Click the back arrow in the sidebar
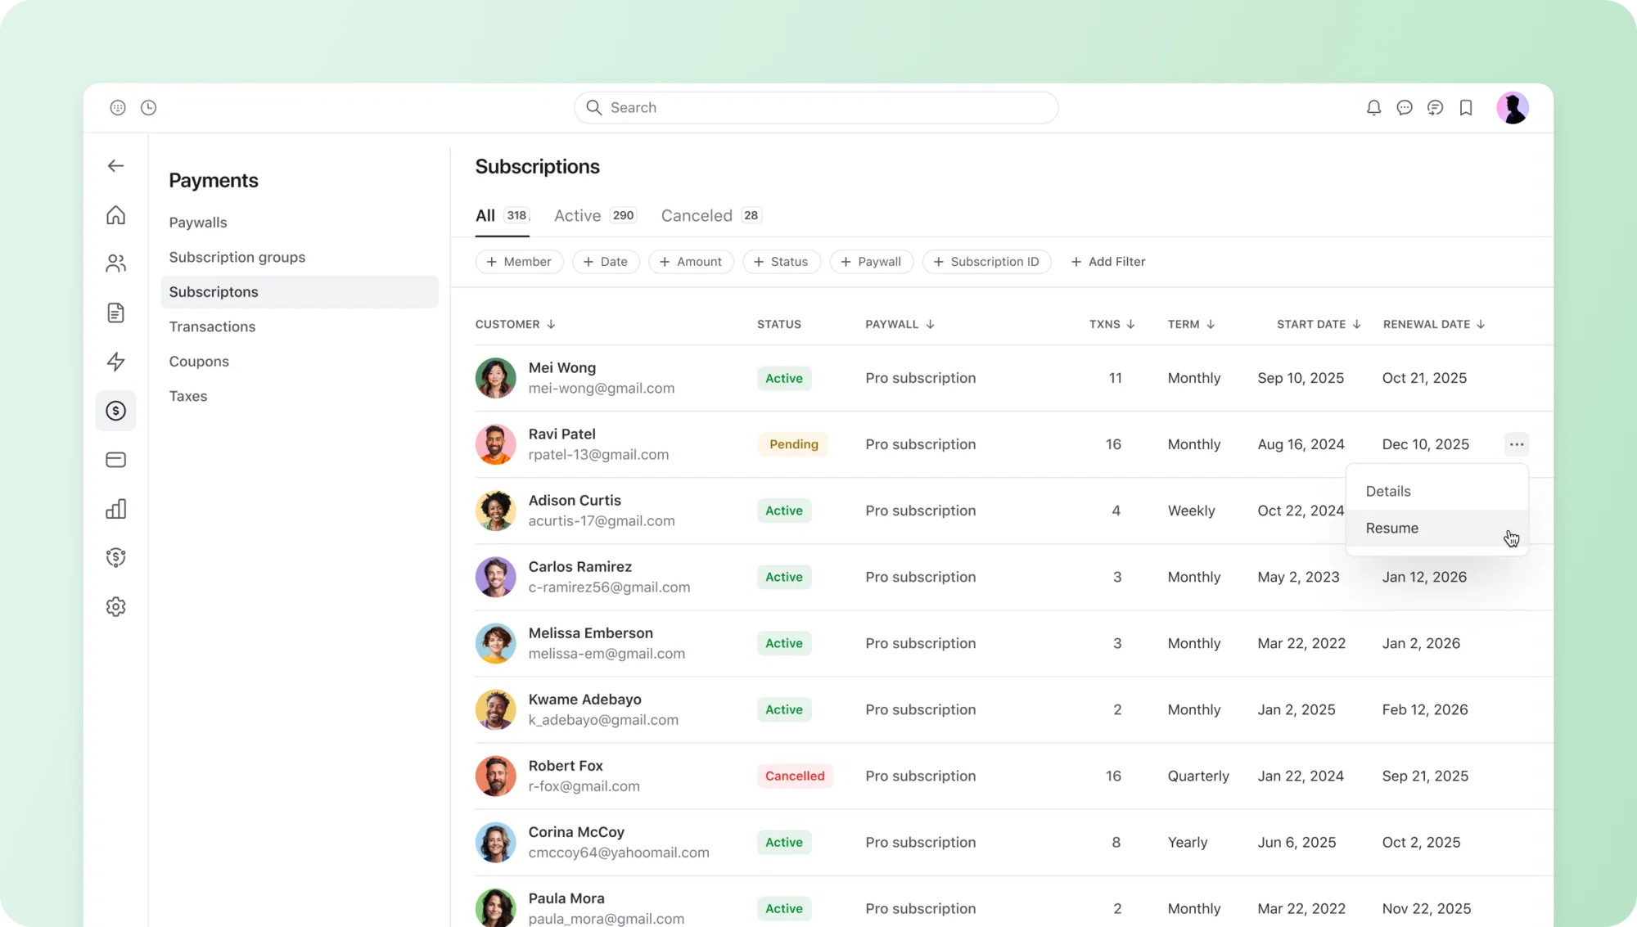 (115, 166)
